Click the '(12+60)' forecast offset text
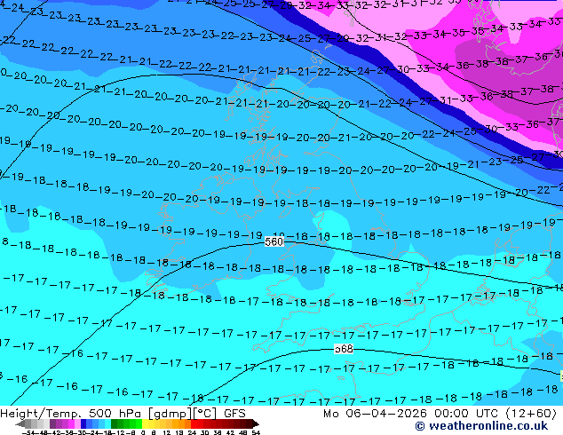The height and width of the screenshot is (435, 563). coord(531,414)
